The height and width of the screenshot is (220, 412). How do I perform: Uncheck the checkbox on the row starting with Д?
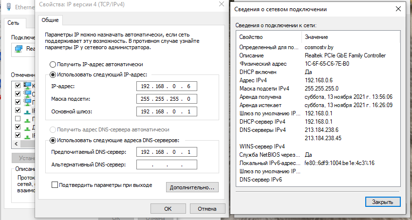(x=18, y=127)
